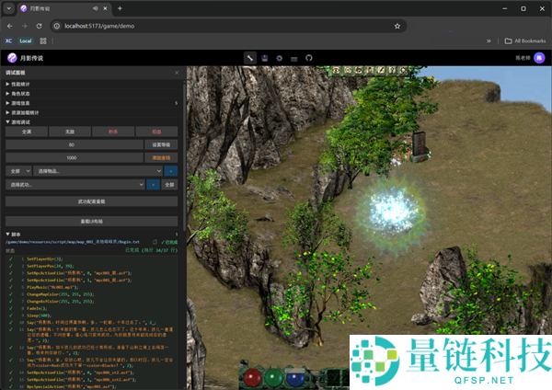Click the copy script path icon
The height and width of the screenshot is (390, 552).
coord(155,242)
